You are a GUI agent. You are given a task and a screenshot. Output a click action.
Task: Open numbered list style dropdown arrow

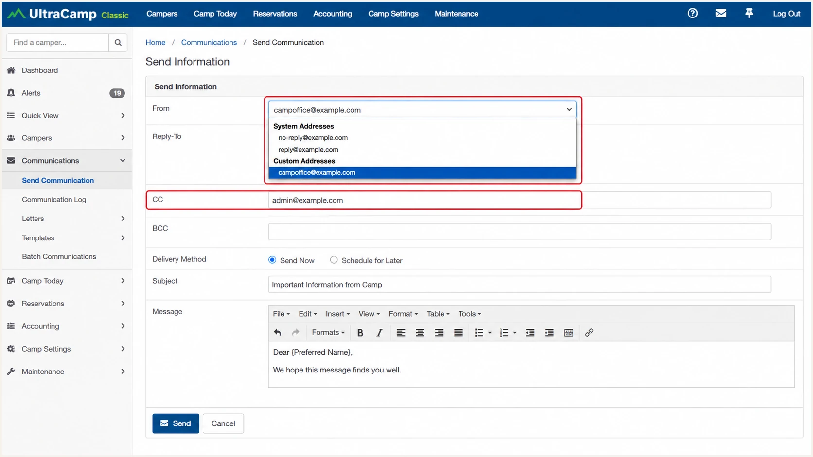click(x=515, y=333)
